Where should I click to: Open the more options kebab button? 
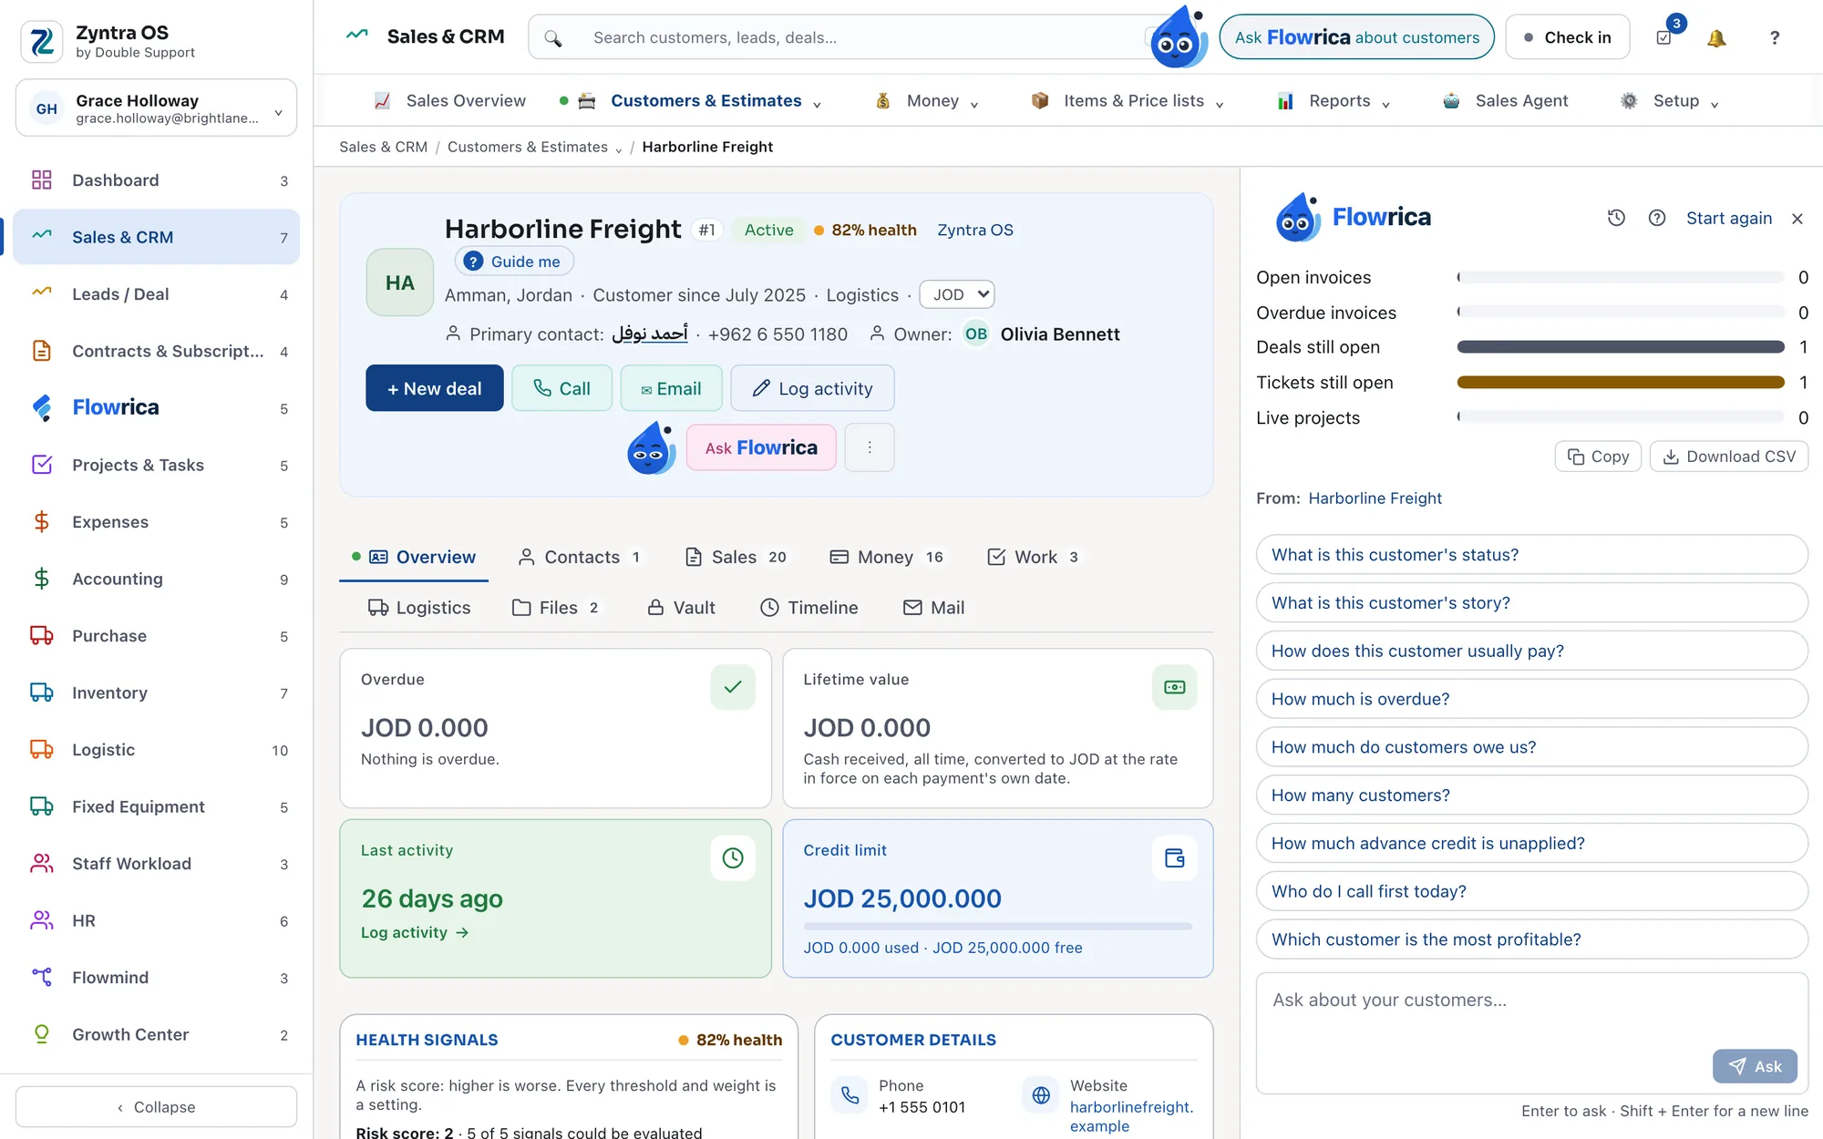coord(870,447)
